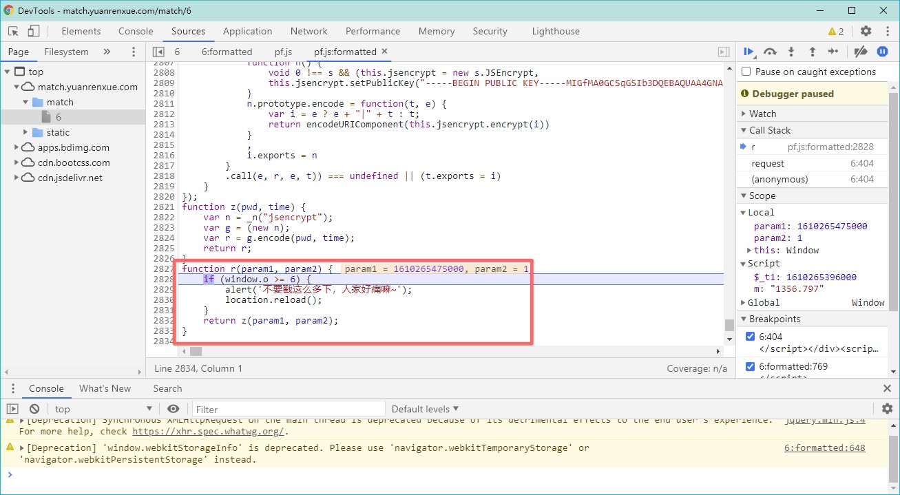The width and height of the screenshot is (900, 495).
Task: Expand cdn.jsdelivr.net domain
Action: tap(17, 178)
